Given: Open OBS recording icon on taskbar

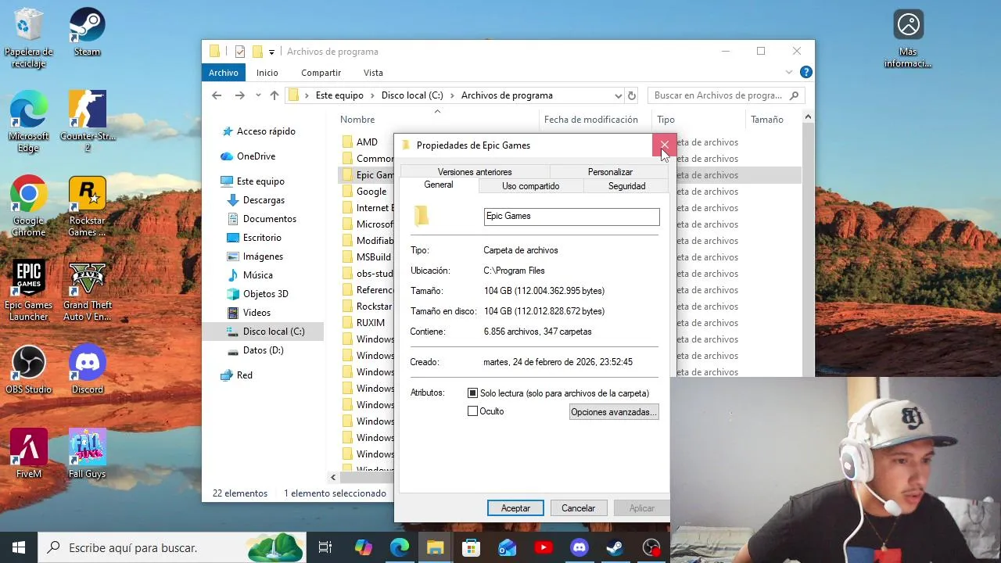Looking at the screenshot, I should (x=651, y=547).
